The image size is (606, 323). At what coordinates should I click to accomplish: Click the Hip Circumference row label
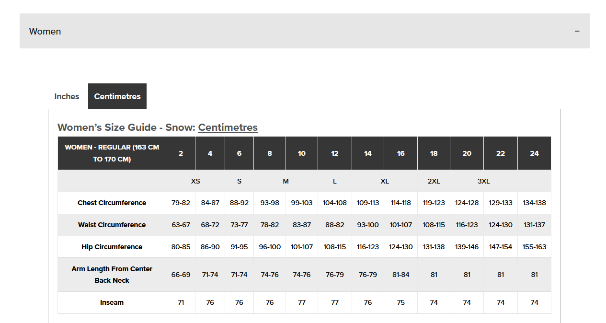click(112, 247)
